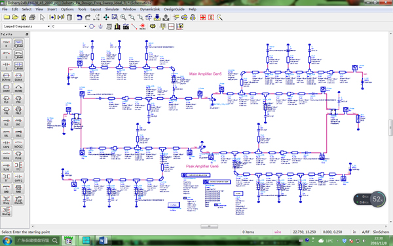Viewport: 393px width, 246px height.
Task: Open the ADS schematic taskbar icon
Action: [68, 241]
